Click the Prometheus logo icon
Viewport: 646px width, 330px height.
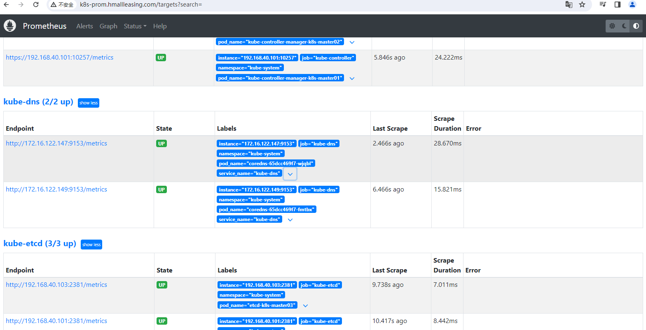pyautogui.click(x=10, y=26)
